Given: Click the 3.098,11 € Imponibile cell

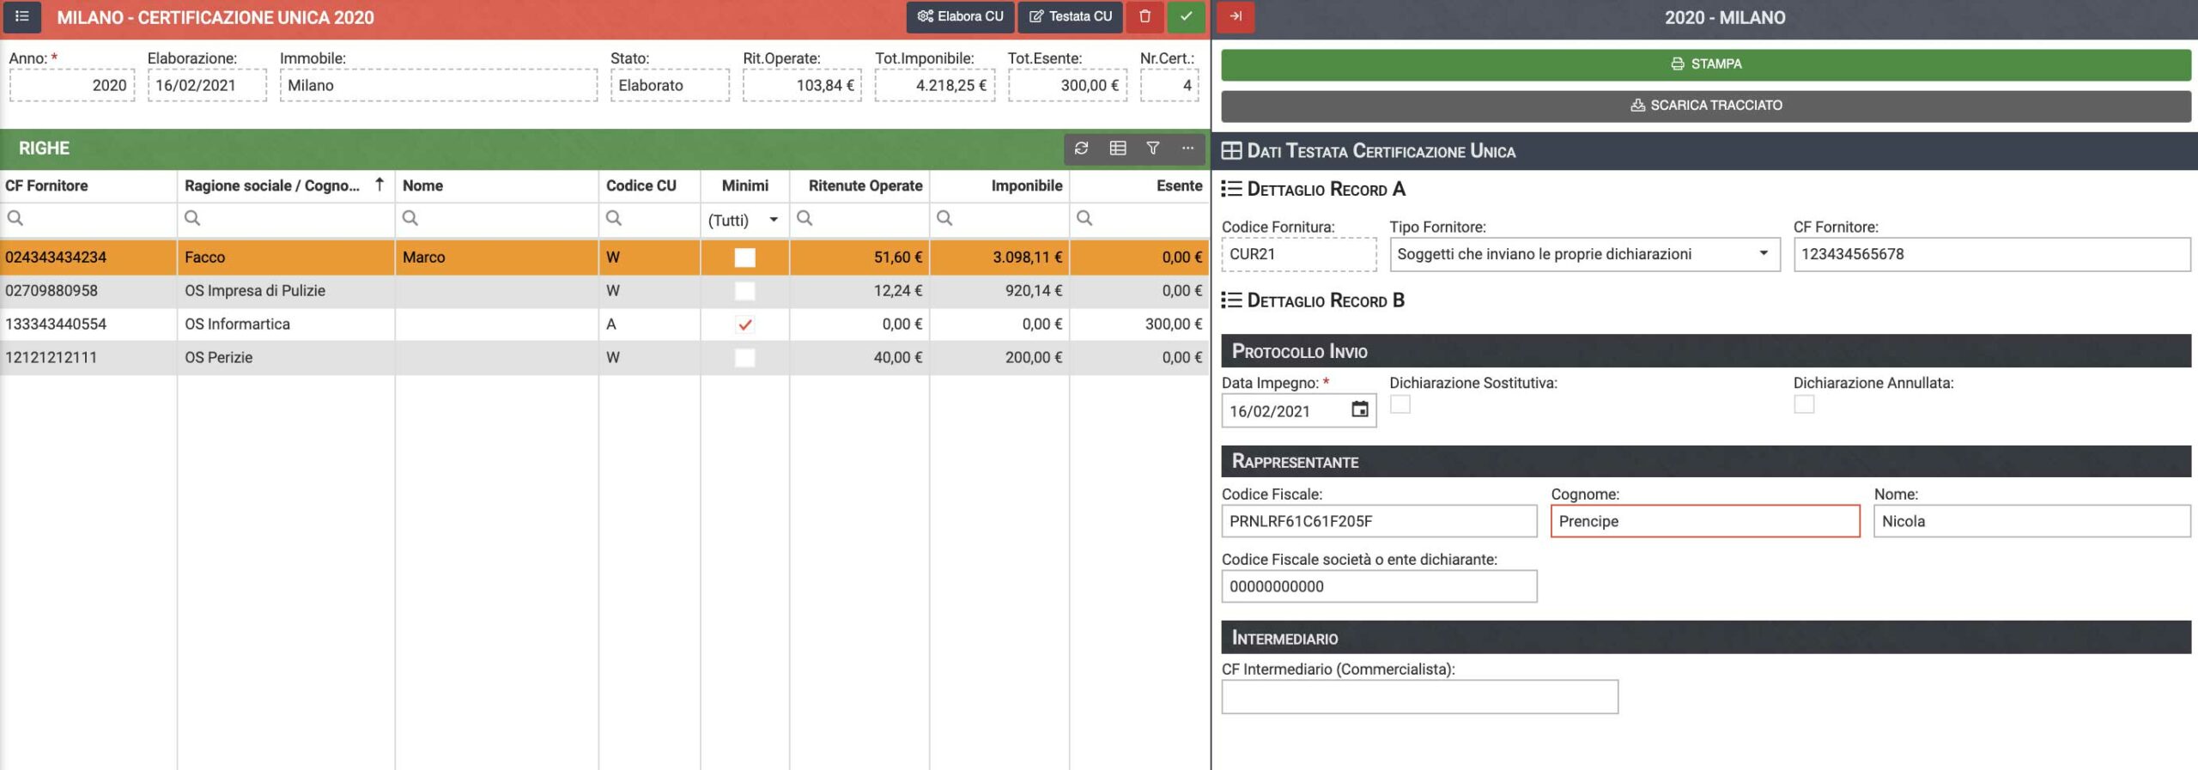Looking at the screenshot, I should (999, 258).
